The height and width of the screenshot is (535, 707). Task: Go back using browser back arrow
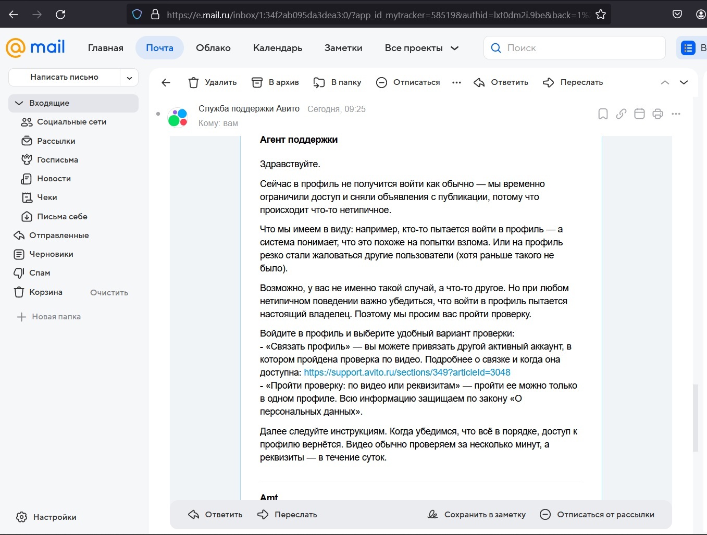click(14, 14)
